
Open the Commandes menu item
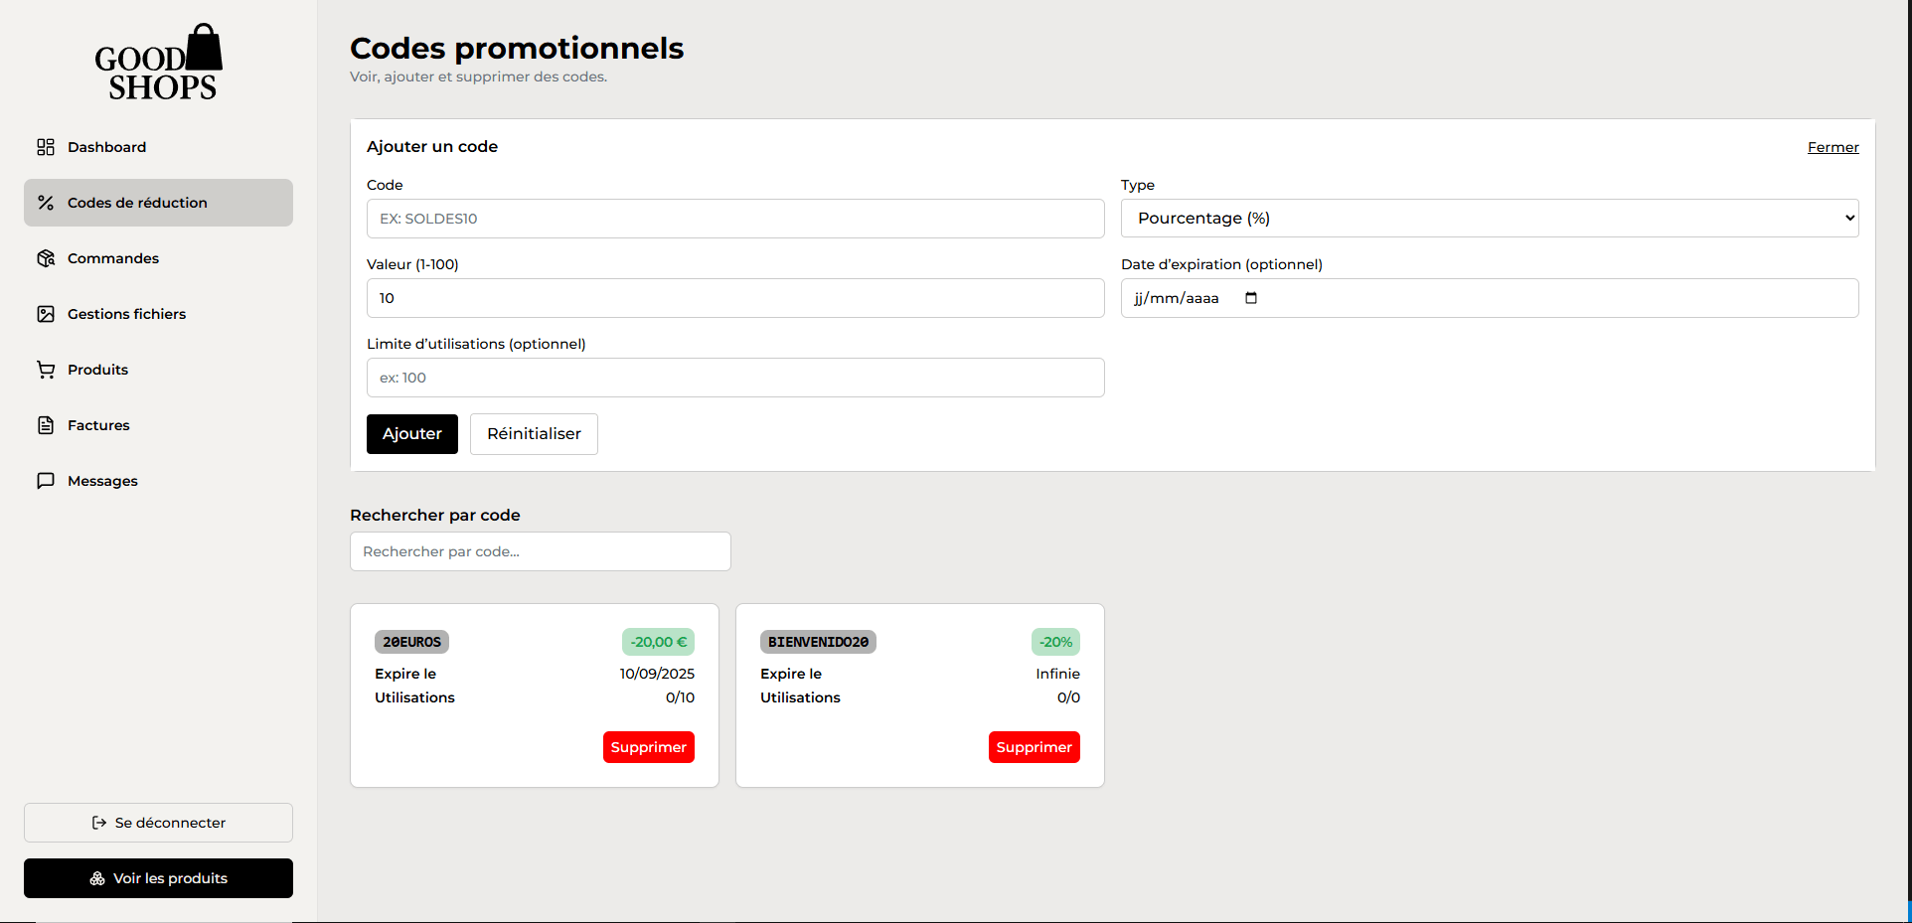tap(113, 258)
